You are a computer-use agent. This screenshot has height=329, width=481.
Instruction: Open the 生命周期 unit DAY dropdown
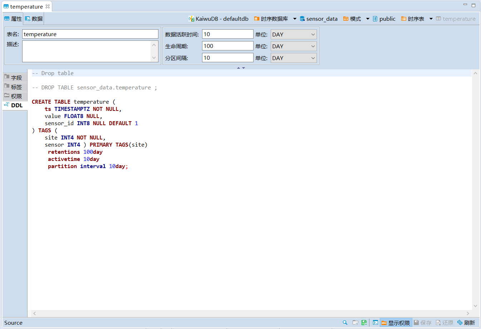pyautogui.click(x=293, y=46)
